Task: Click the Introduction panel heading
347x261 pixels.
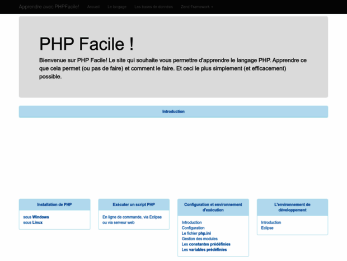Action: [x=173, y=111]
